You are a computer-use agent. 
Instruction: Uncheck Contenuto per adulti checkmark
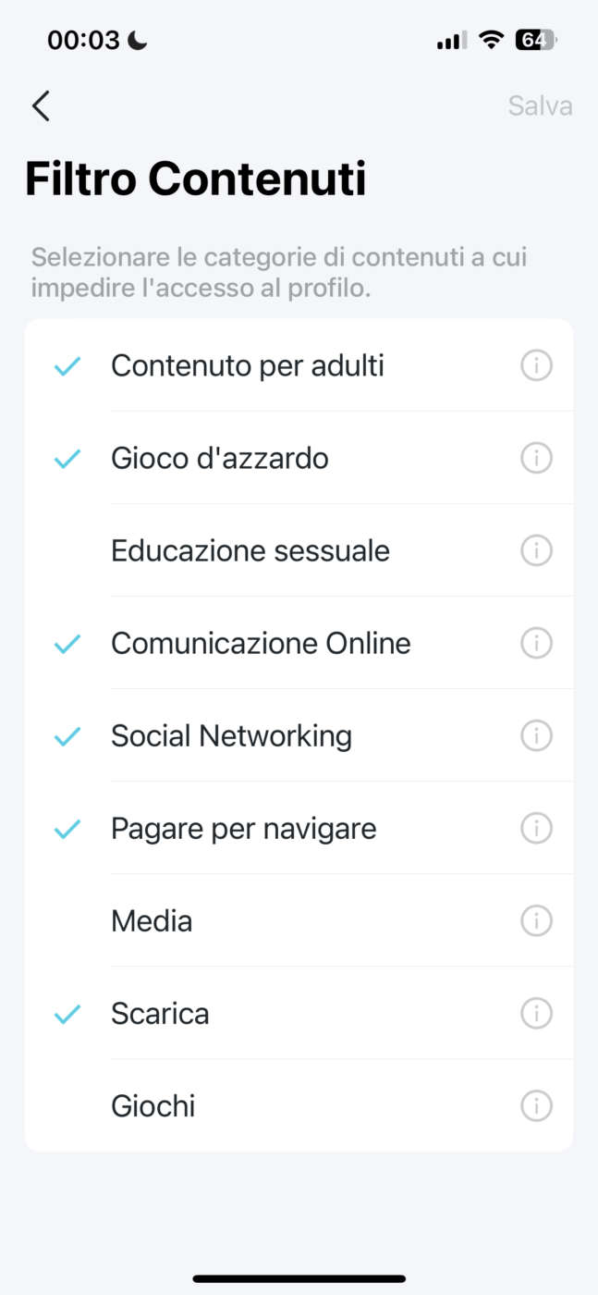(x=67, y=366)
